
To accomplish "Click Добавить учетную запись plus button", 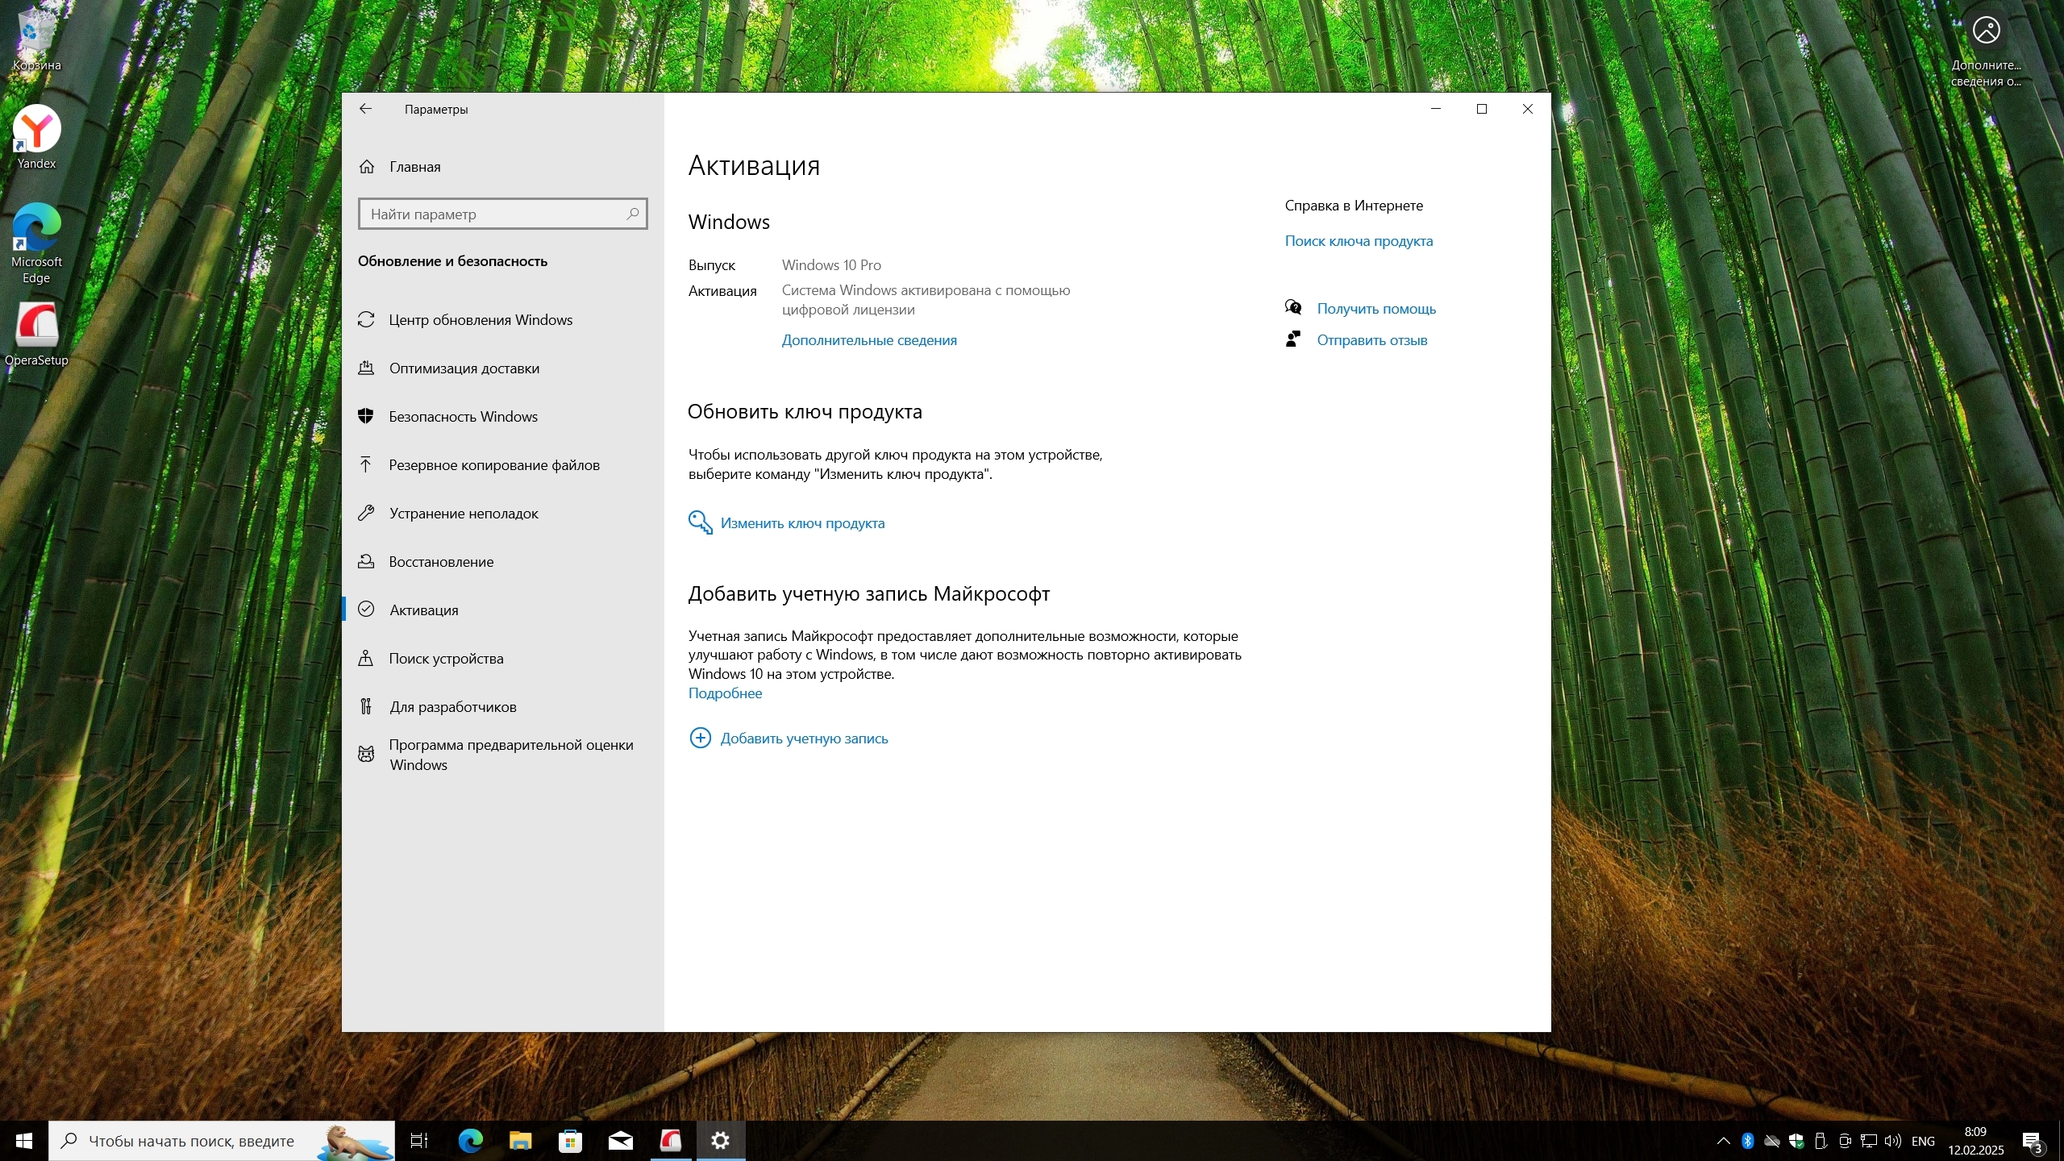I will tap(700, 738).
